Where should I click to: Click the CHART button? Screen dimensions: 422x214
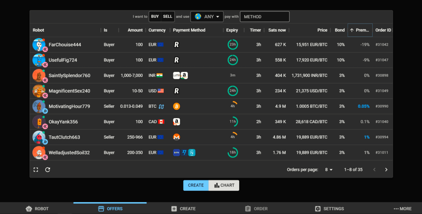(224, 185)
